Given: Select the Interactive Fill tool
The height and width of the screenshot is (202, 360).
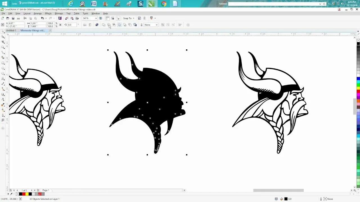Looking at the screenshot, I should tap(3, 110).
